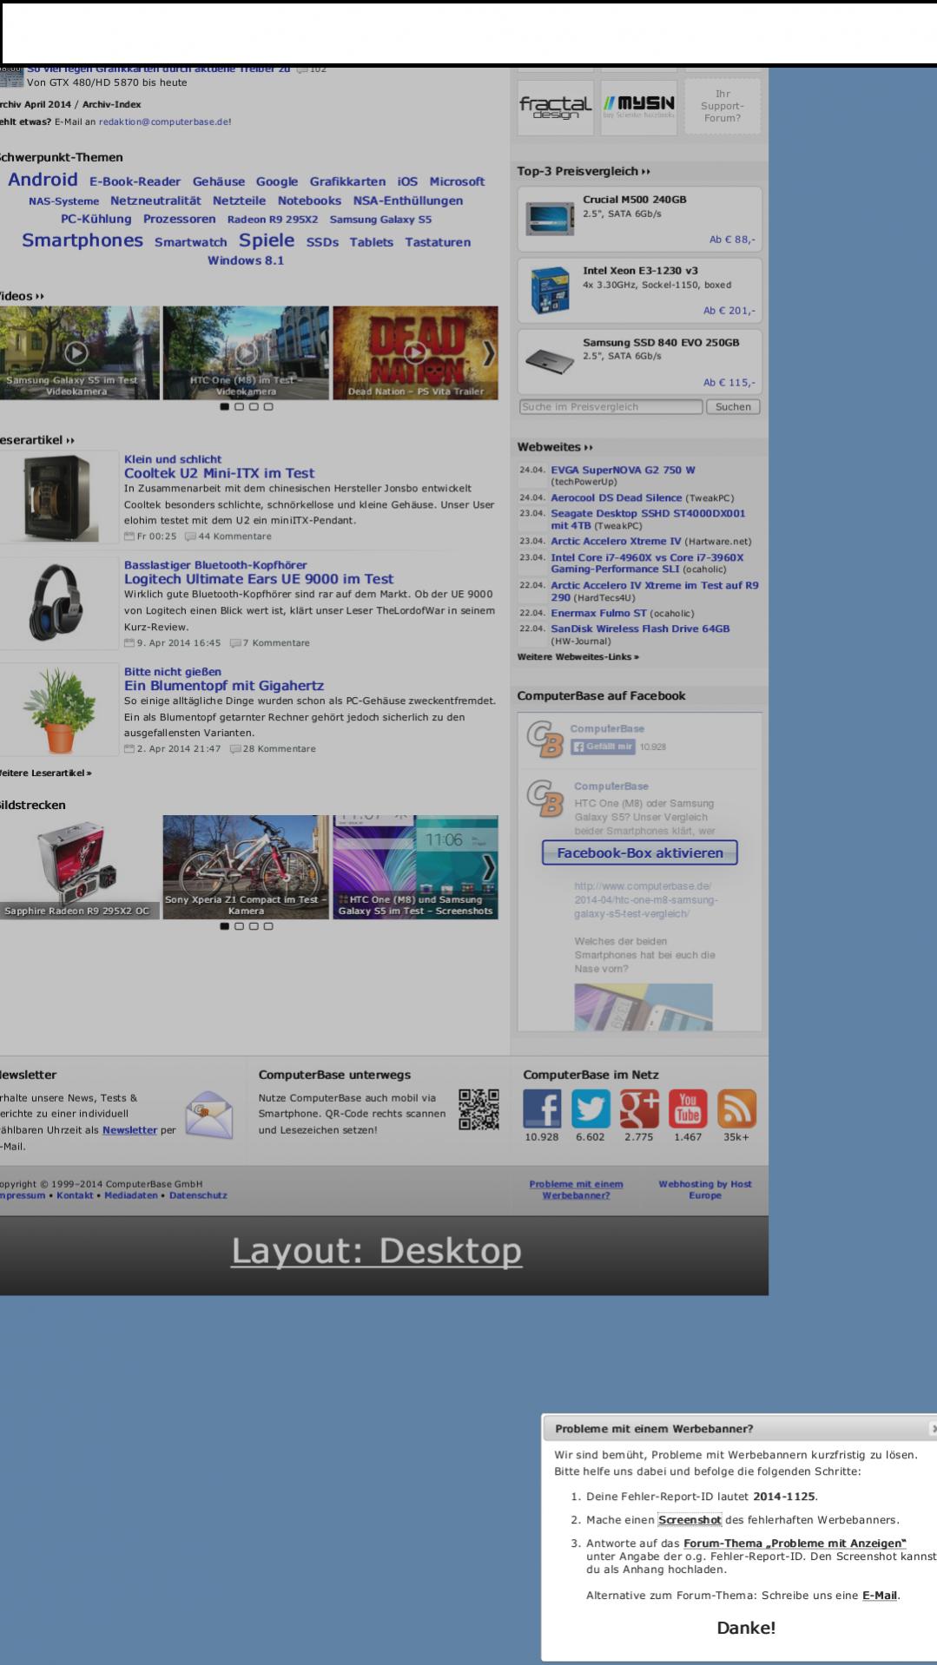Select fourth pagination dot under Bildstrecken
Screen dimensions: 937x1665
tap(268, 926)
